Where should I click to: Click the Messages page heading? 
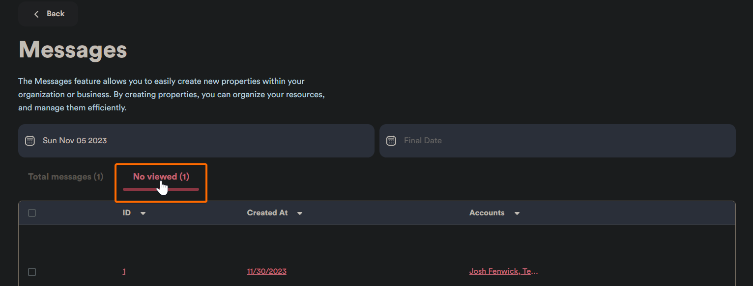tap(73, 50)
